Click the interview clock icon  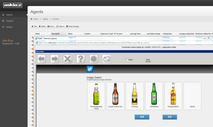pos(93,59)
